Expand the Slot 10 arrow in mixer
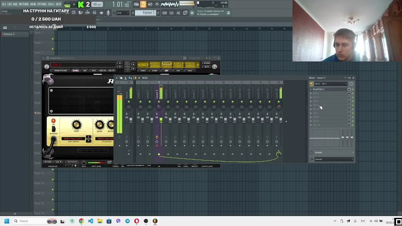Screen dimensions: 402x226 click(311, 125)
